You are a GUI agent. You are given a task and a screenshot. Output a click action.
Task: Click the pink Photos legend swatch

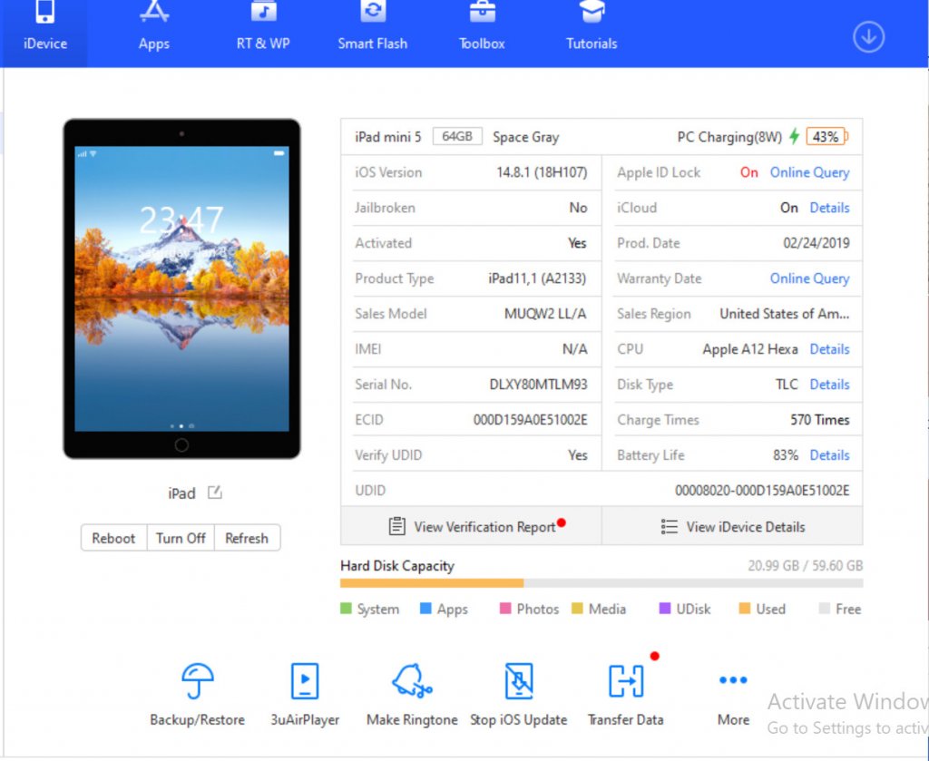click(x=505, y=609)
